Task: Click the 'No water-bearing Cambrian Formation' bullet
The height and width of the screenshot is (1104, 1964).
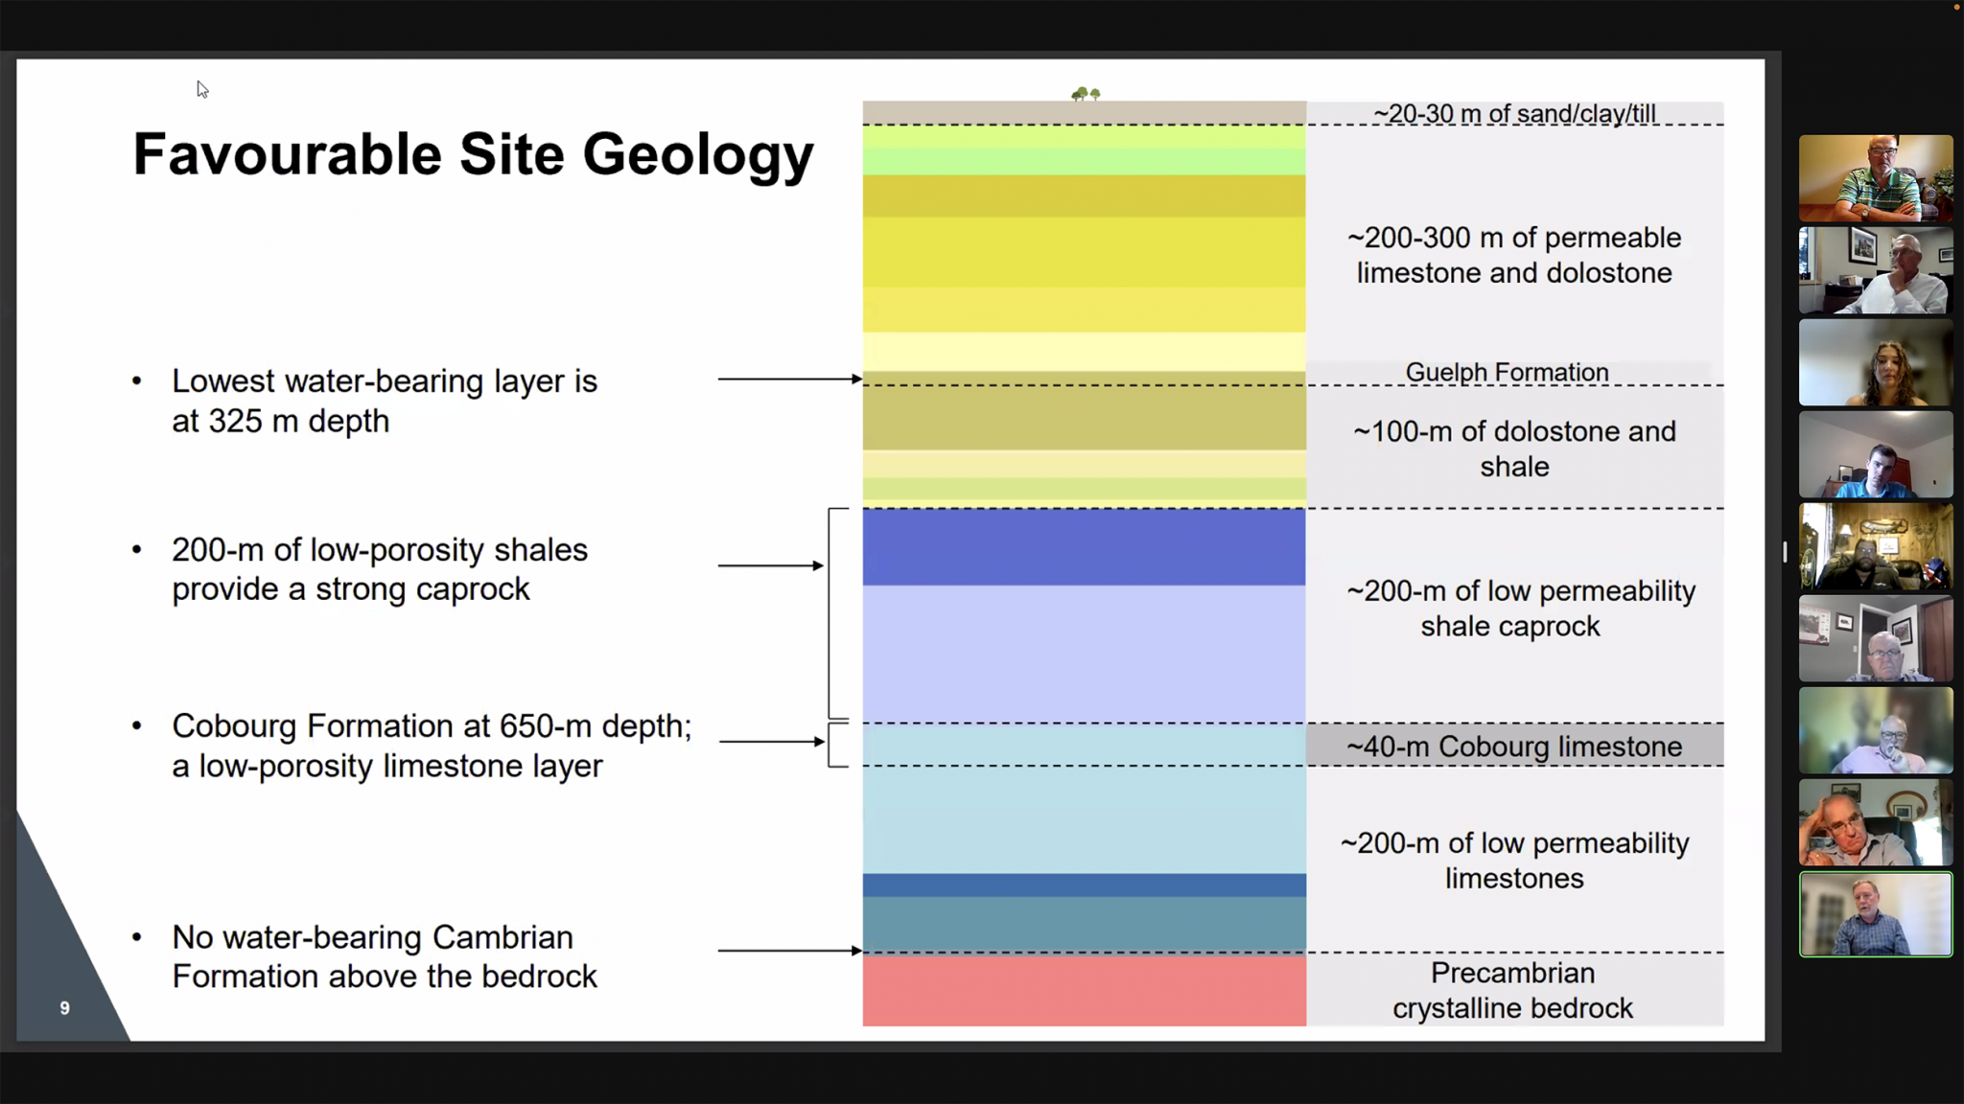Action: 384,955
